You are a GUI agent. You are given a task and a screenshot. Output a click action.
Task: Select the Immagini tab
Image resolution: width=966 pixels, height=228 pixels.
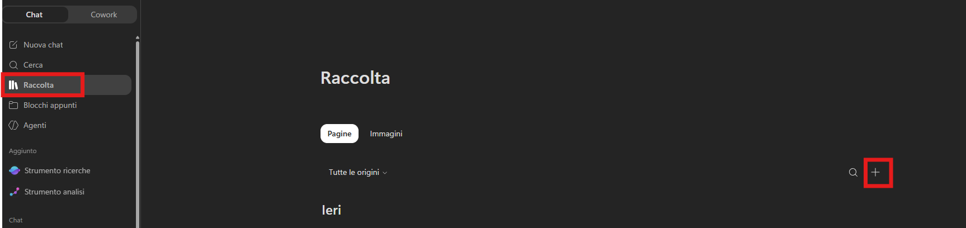(x=386, y=134)
